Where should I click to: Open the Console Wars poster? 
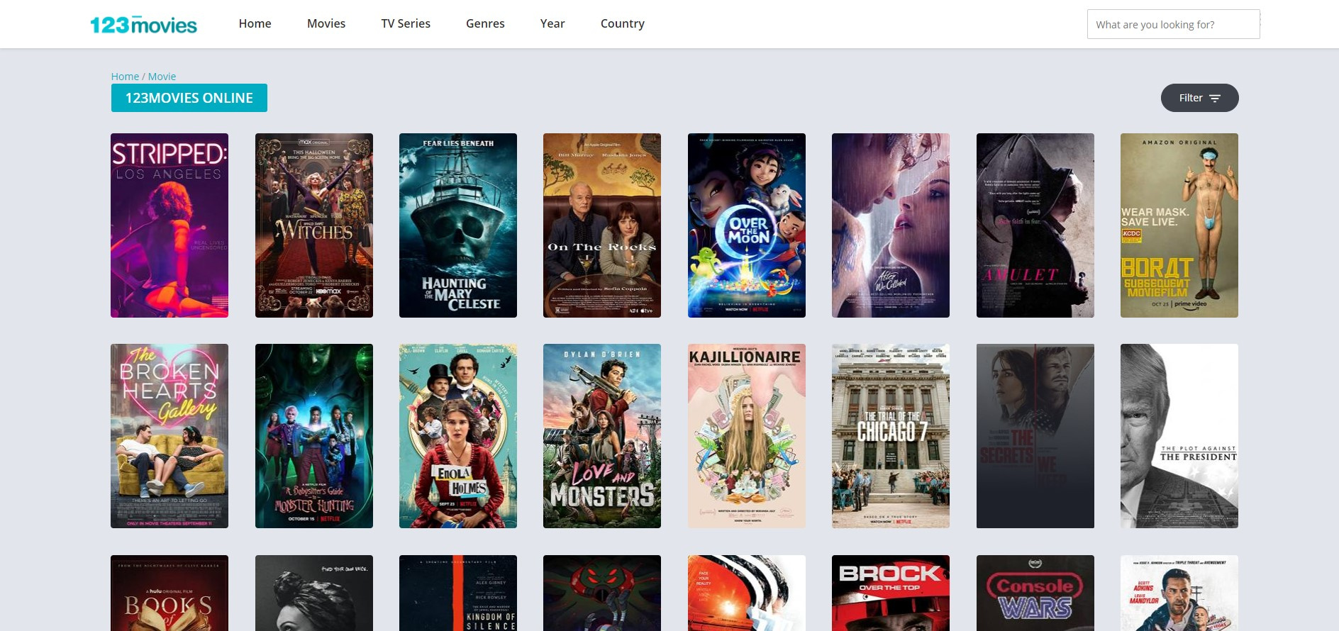(1035, 593)
